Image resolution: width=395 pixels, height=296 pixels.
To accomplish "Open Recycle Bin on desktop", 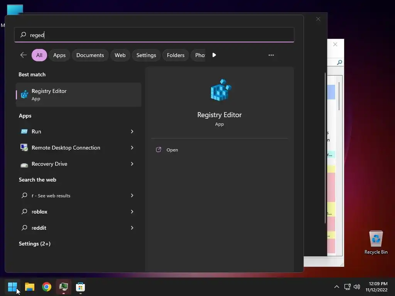I will 376,243.
